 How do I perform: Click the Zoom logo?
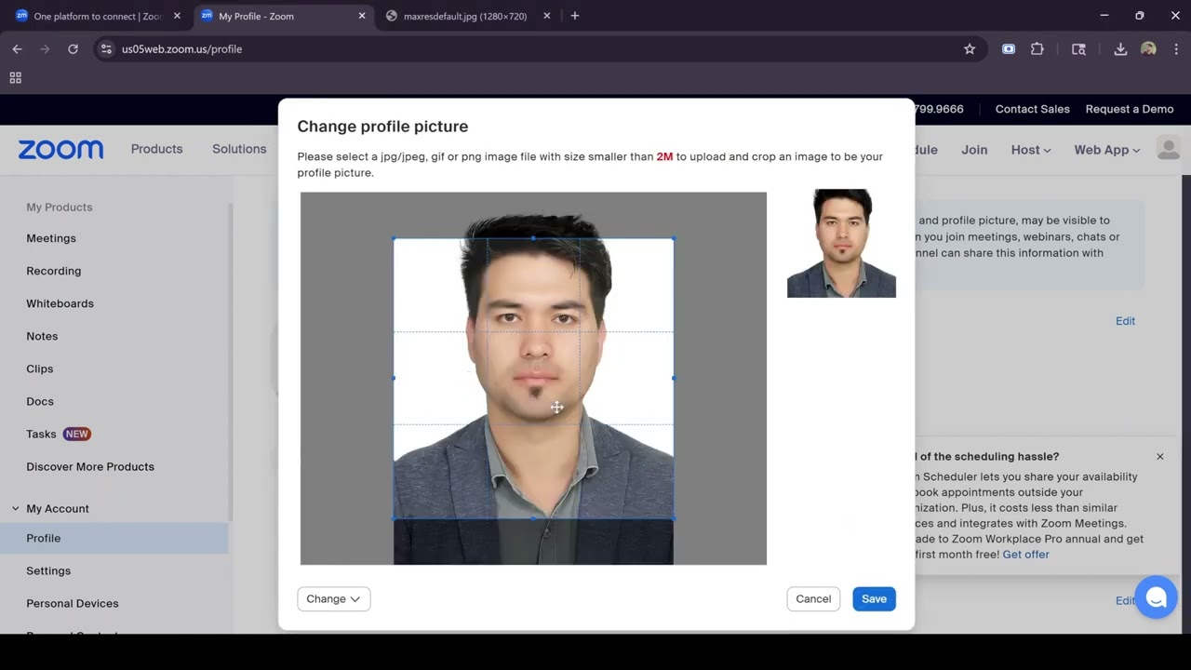tap(60, 150)
